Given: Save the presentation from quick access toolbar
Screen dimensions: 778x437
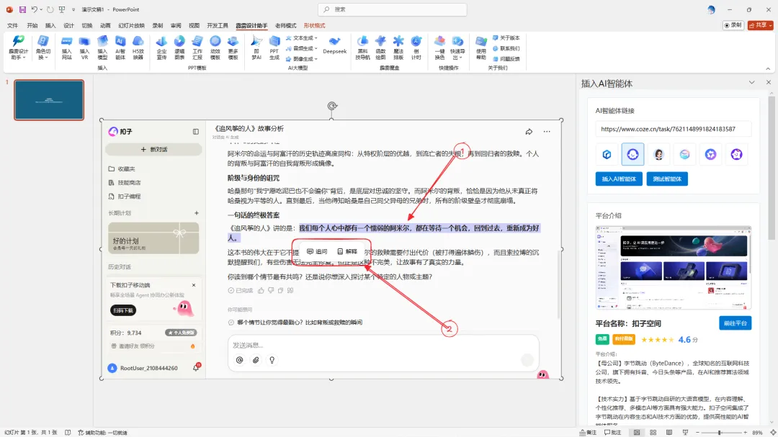Looking at the screenshot, I should tap(22, 9).
